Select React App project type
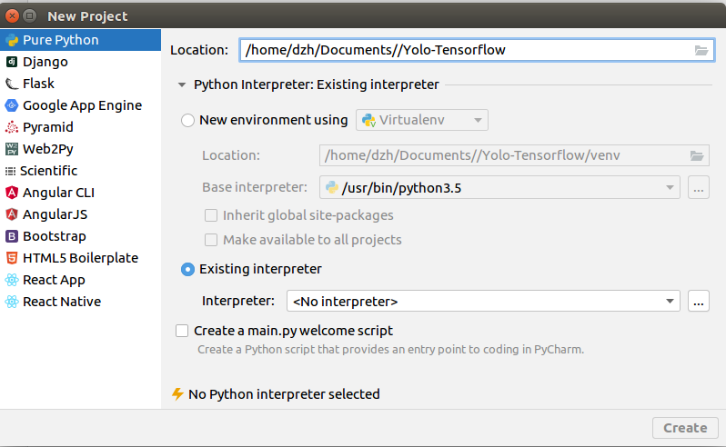Viewport: 726px width, 447px height. click(x=54, y=280)
